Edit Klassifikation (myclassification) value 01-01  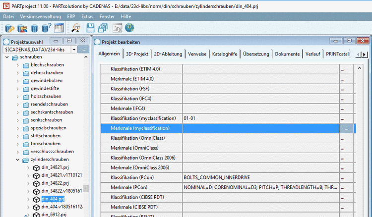pos(261,118)
